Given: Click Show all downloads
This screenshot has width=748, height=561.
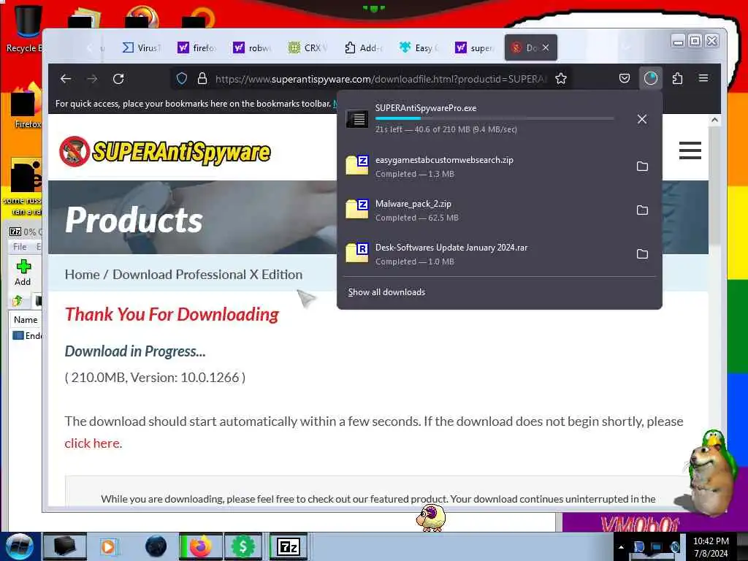Looking at the screenshot, I should click(x=386, y=292).
